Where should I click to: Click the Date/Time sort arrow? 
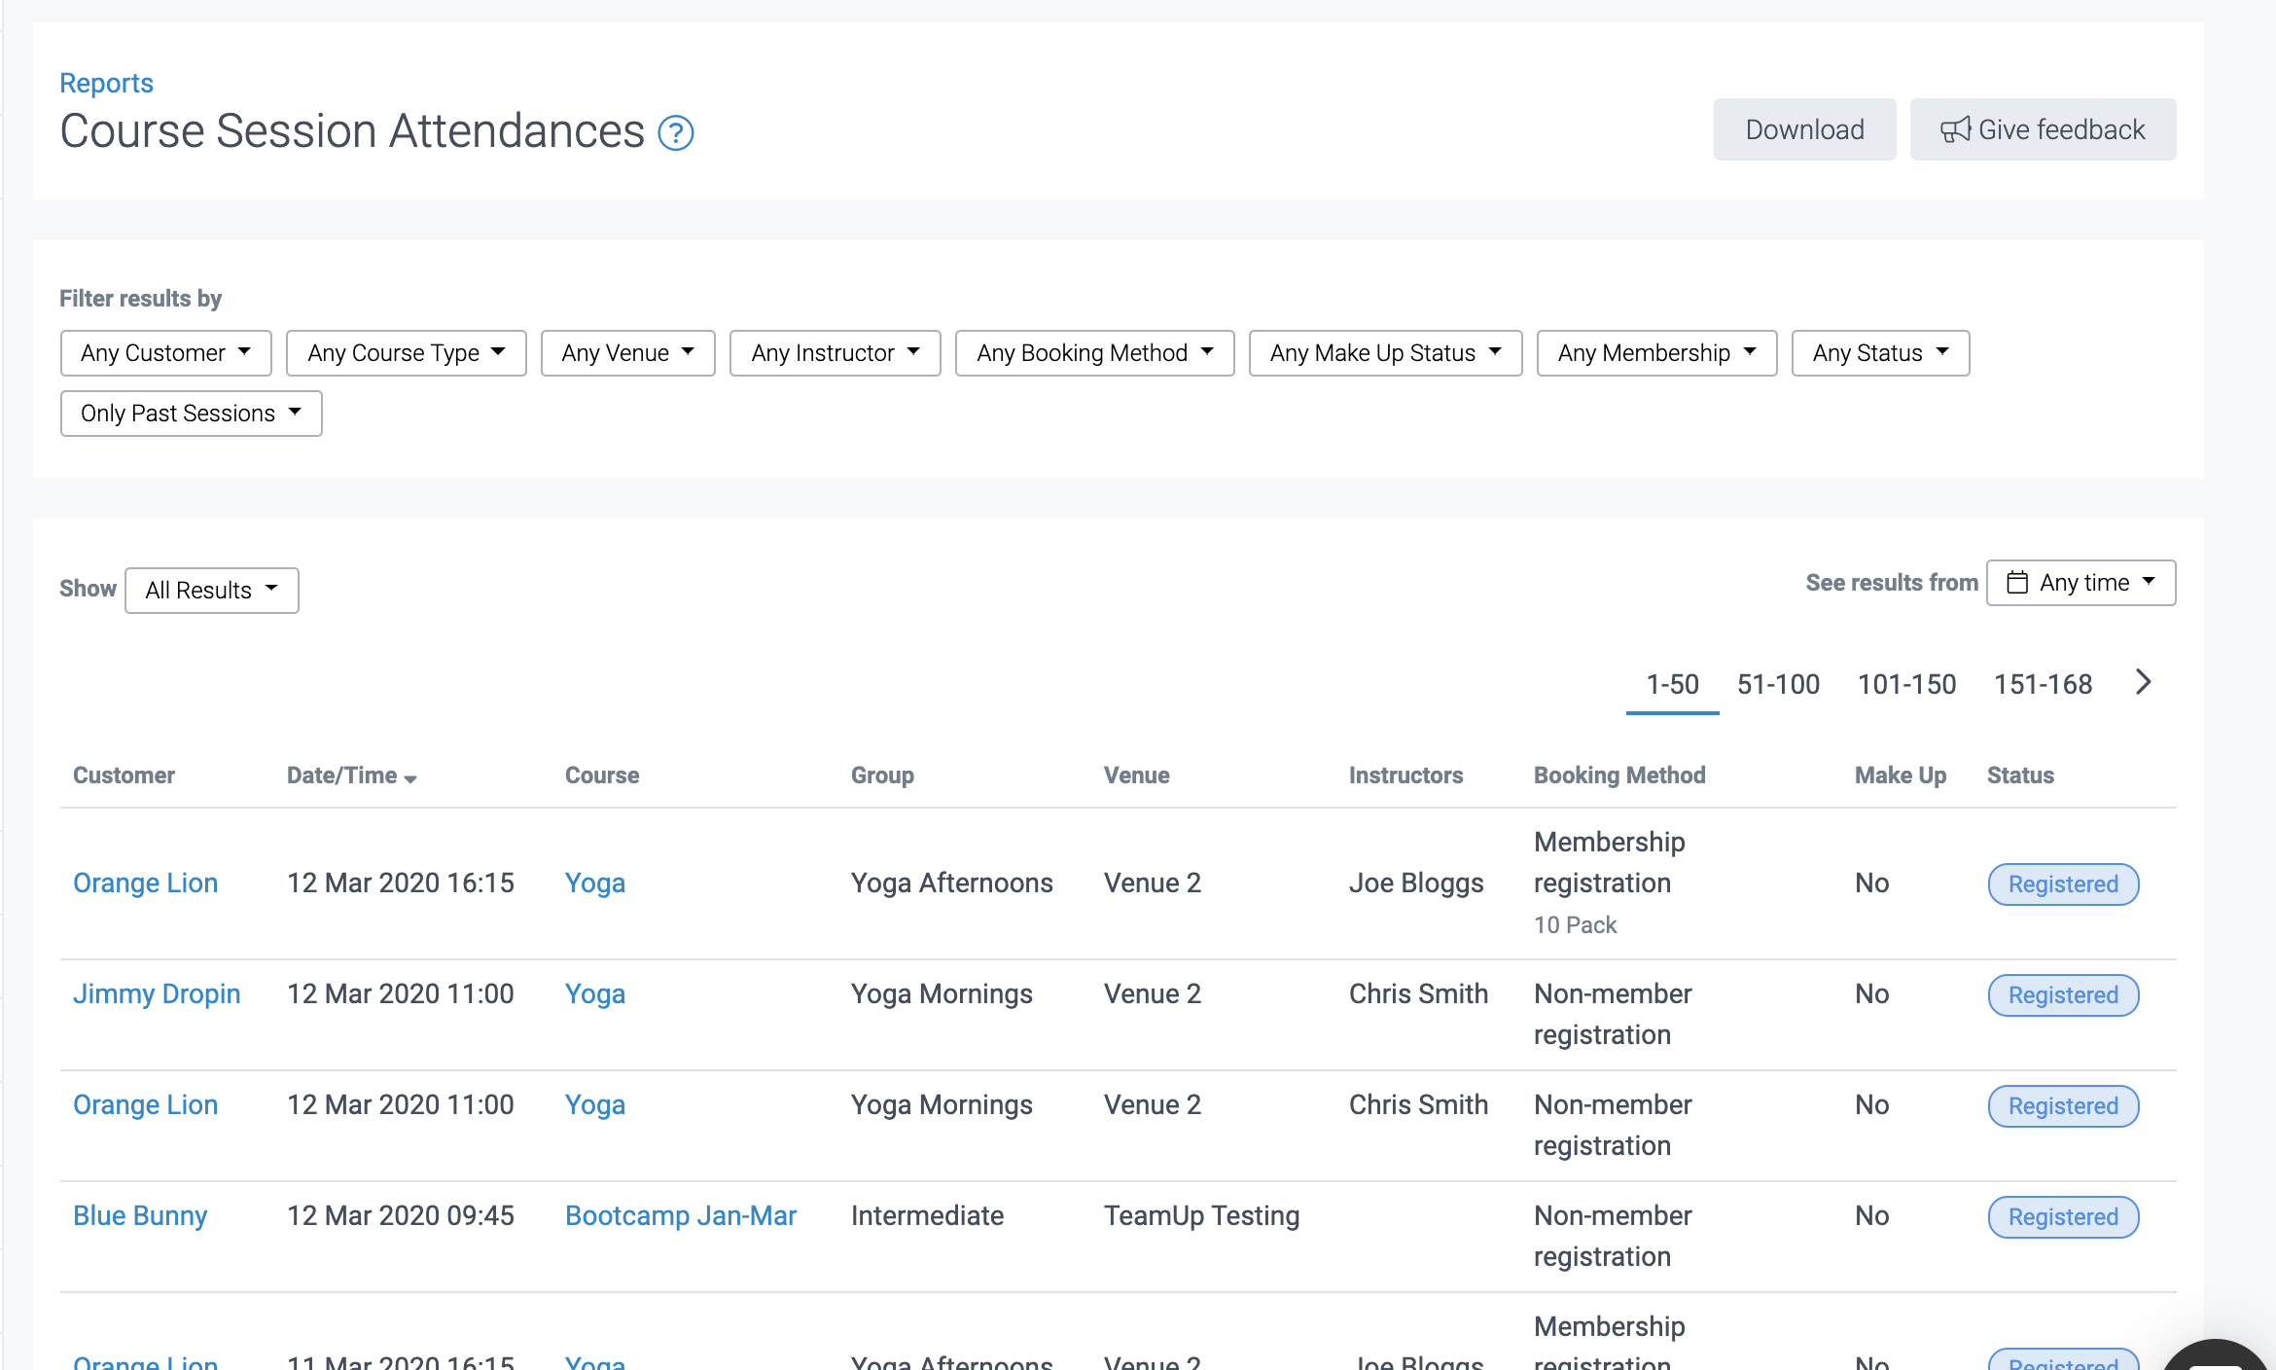pyautogui.click(x=410, y=778)
